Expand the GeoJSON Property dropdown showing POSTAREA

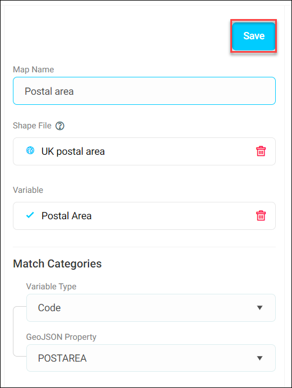(151, 358)
